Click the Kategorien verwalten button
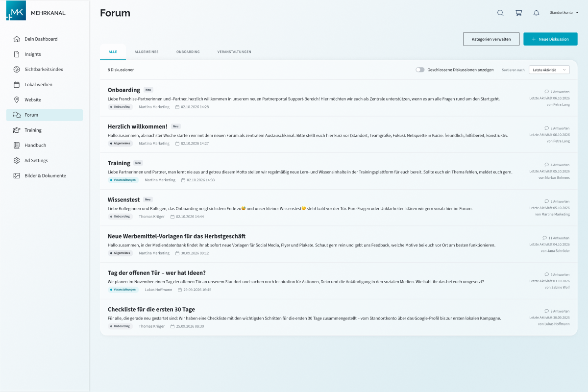 pos(491,39)
